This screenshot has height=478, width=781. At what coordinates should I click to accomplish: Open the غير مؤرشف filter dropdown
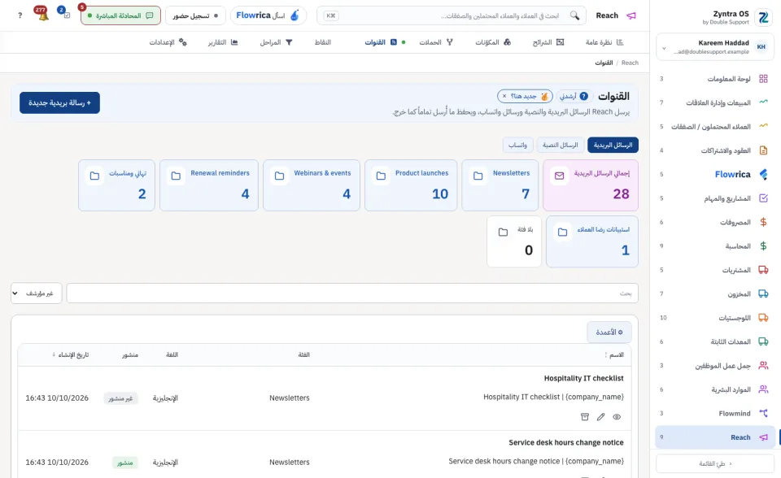37,293
